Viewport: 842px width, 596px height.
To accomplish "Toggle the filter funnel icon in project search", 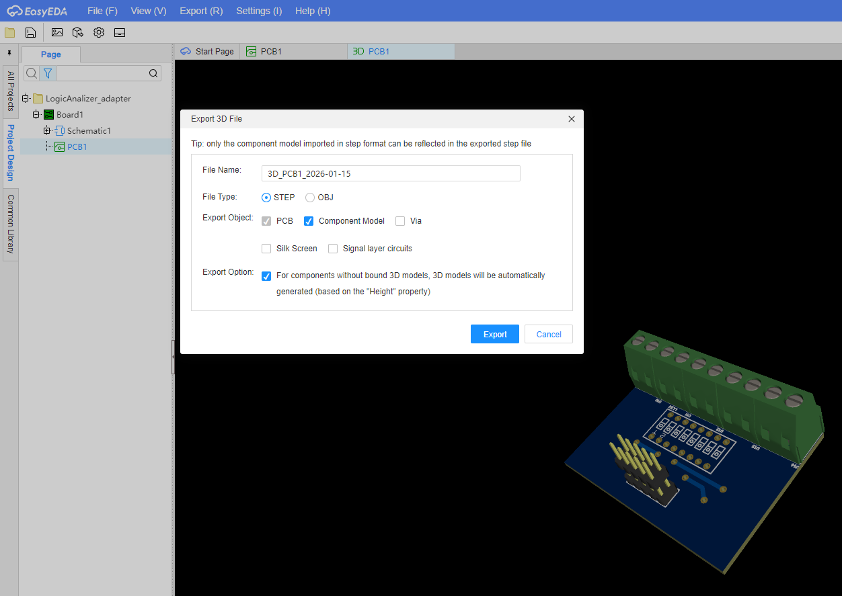I will point(48,73).
